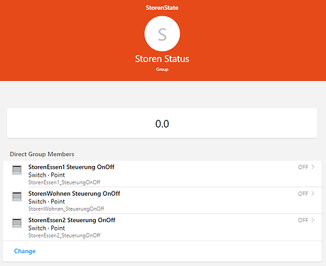Click the Group label under heading
The width and height of the screenshot is (326, 266).
(x=162, y=70)
